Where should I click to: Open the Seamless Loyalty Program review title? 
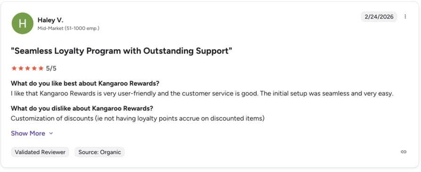coord(121,51)
